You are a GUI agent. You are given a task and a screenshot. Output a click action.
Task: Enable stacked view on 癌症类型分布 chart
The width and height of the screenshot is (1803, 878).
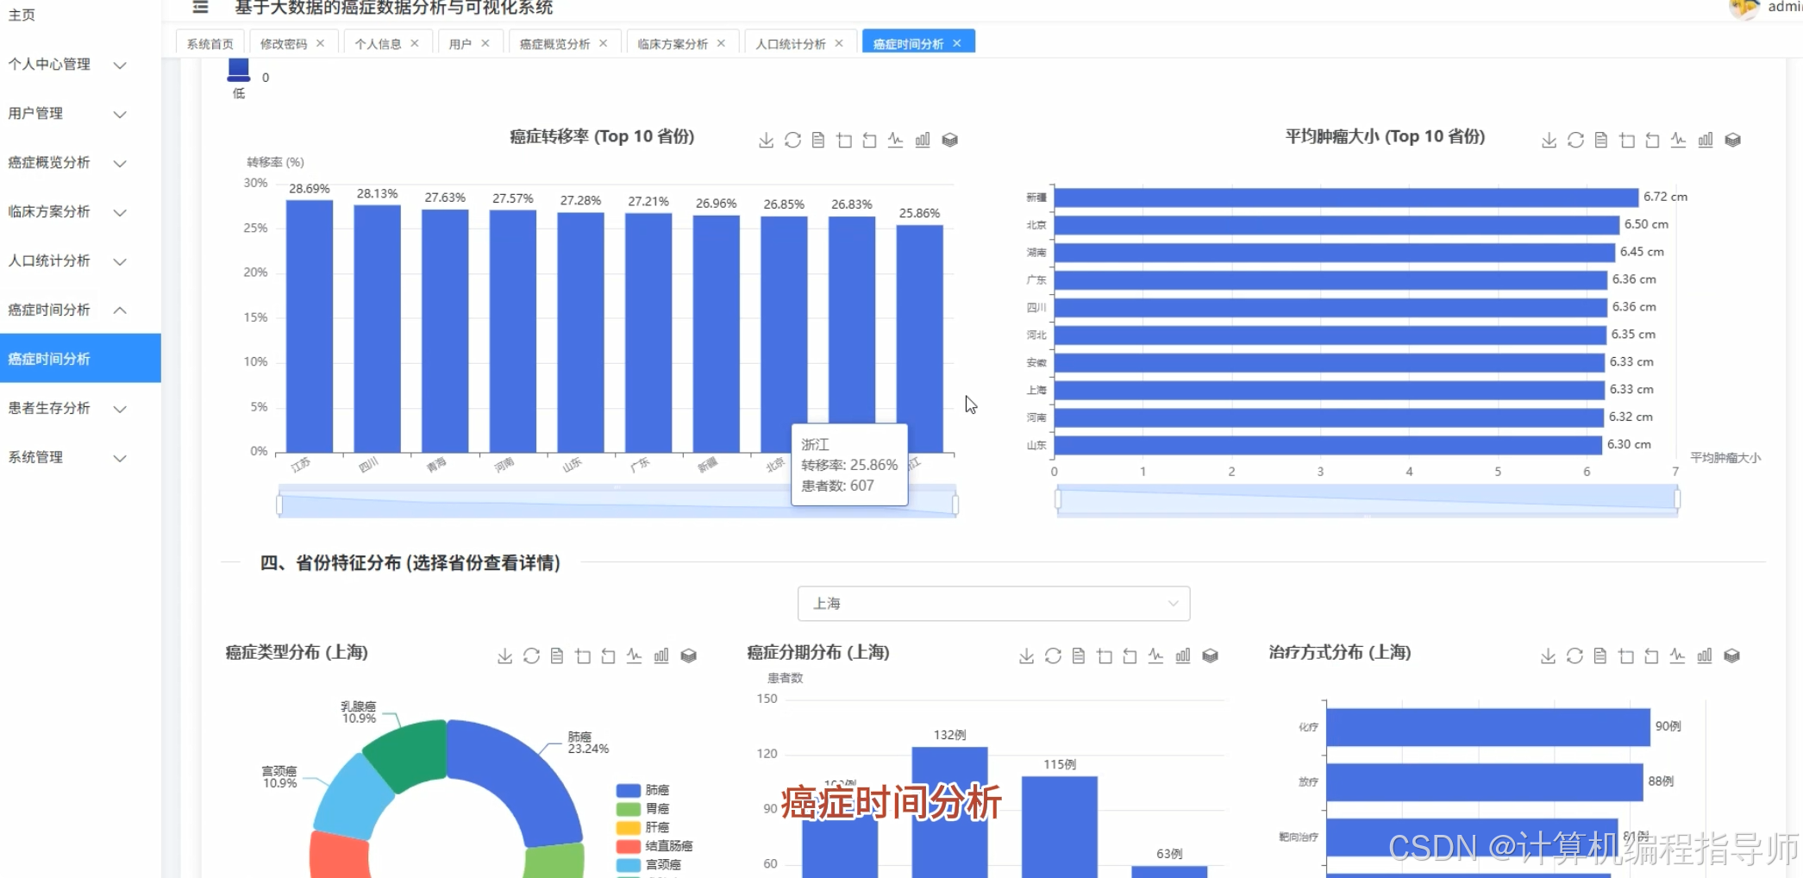pos(688,655)
